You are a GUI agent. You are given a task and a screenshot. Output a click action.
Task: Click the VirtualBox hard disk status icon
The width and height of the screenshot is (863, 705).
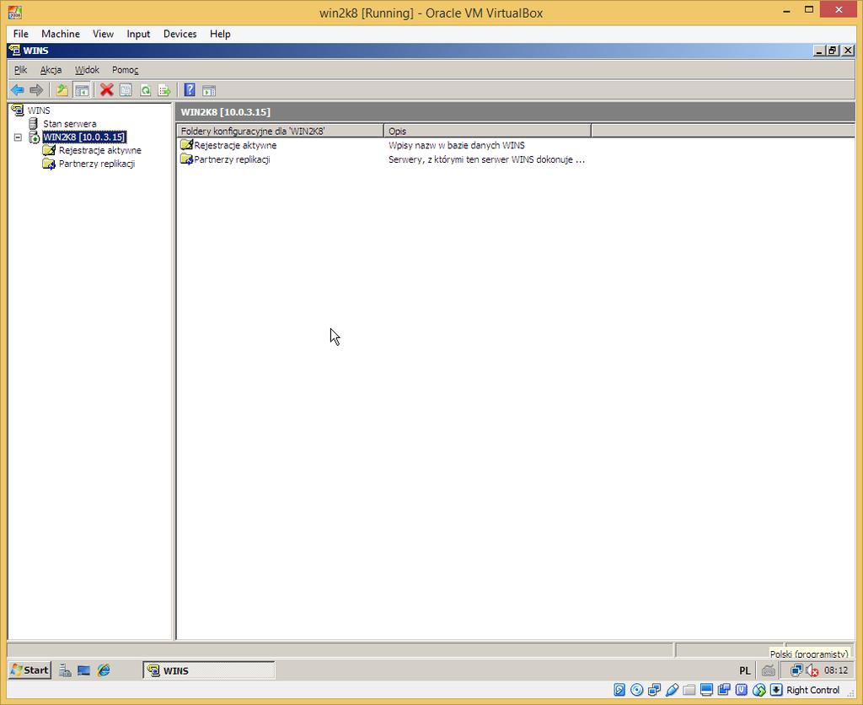click(x=619, y=690)
